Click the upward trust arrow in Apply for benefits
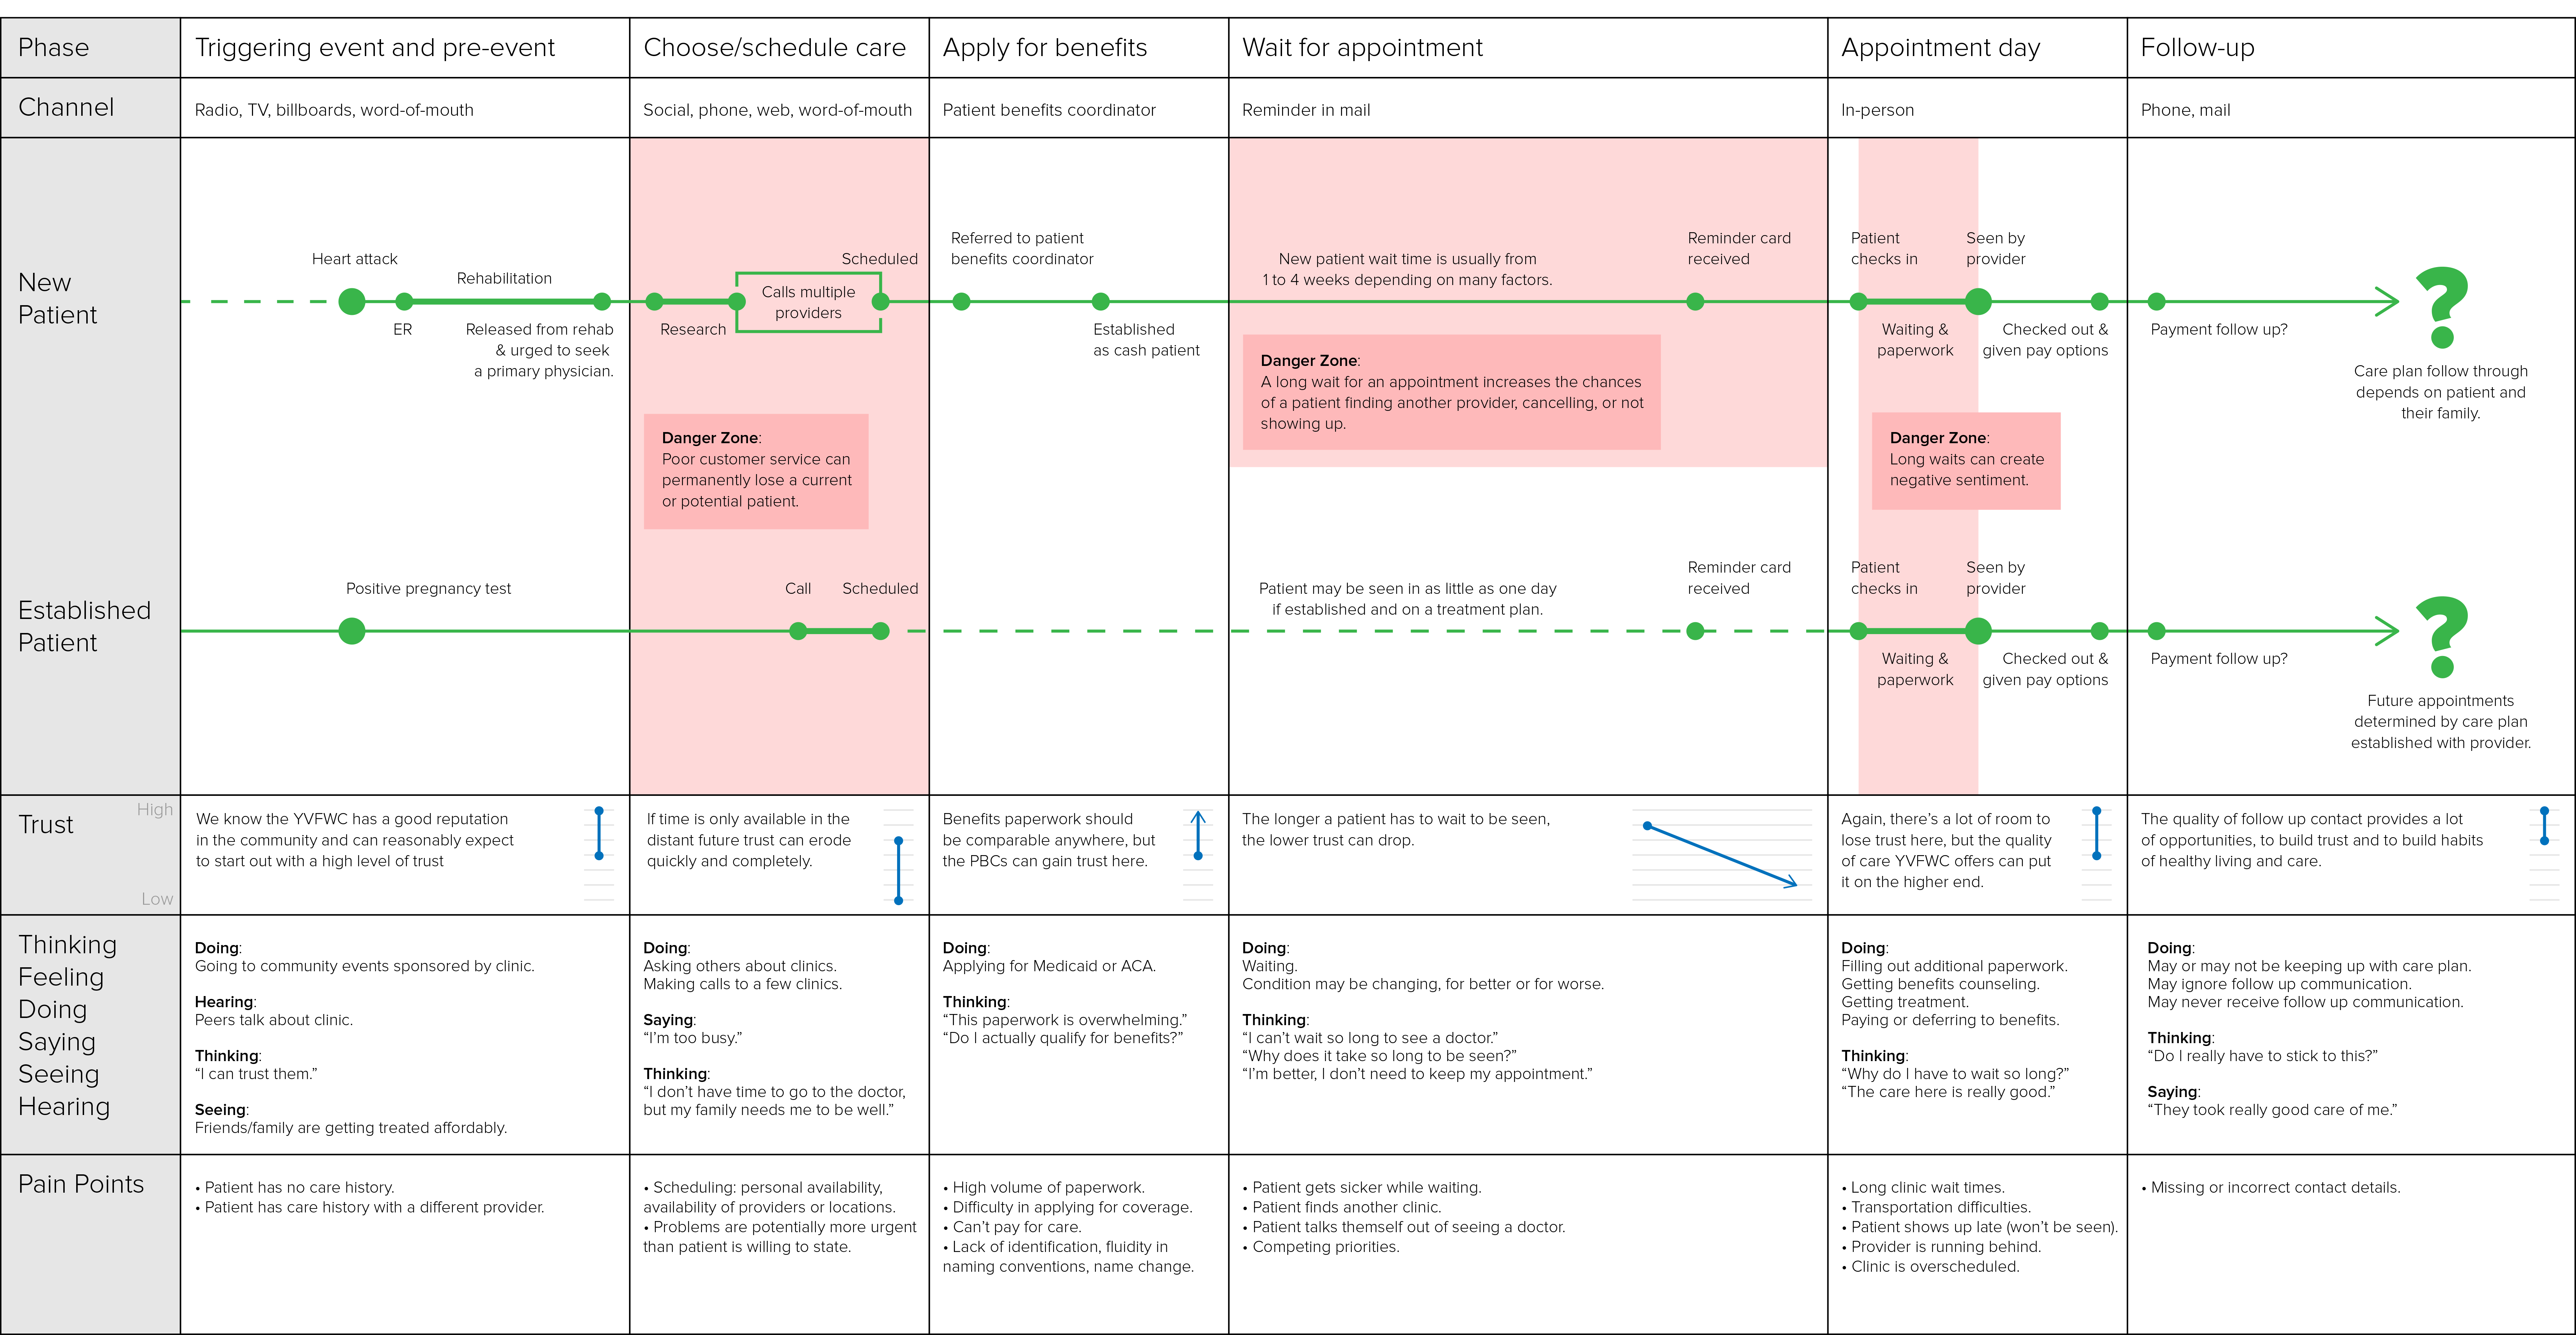The height and width of the screenshot is (1335, 2576). tap(1198, 835)
